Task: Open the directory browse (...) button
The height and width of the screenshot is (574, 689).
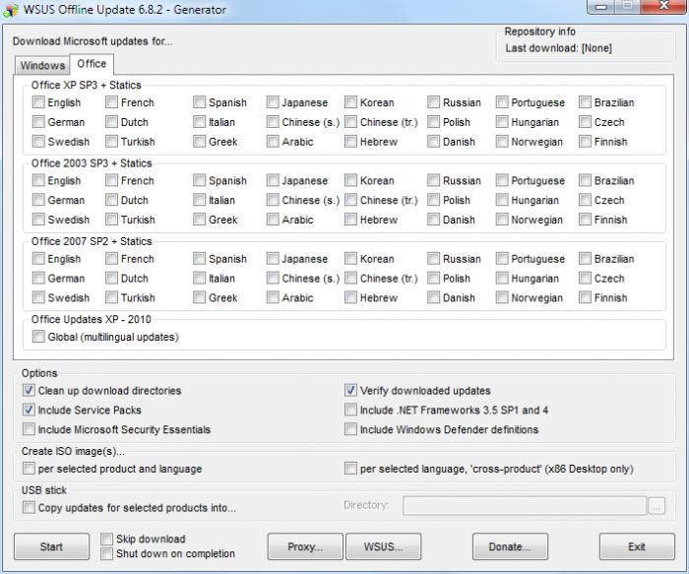Action: (657, 506)
